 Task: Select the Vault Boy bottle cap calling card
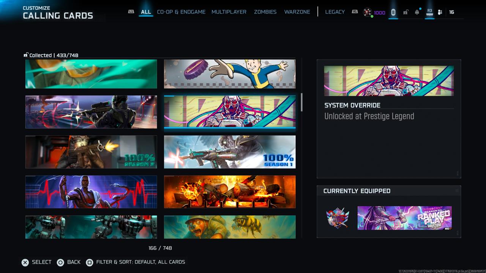pos(230,74)
